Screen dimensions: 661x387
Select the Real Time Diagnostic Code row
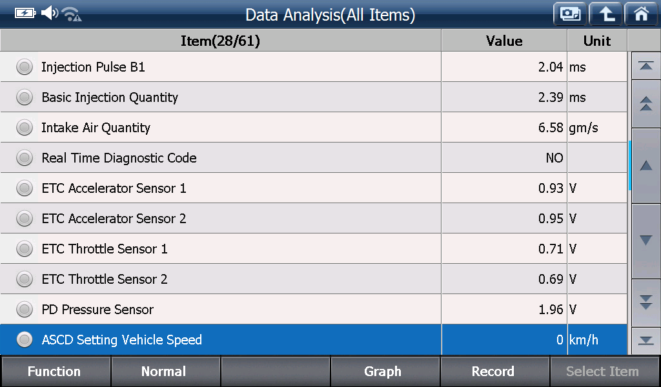[313, 157]
